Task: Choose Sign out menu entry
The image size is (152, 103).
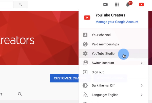Action: tap(113, 72)
